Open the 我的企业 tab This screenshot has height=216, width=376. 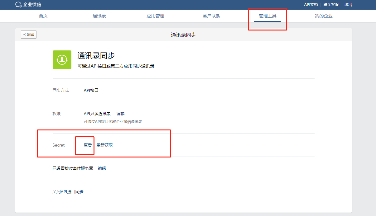coord(324,16)
